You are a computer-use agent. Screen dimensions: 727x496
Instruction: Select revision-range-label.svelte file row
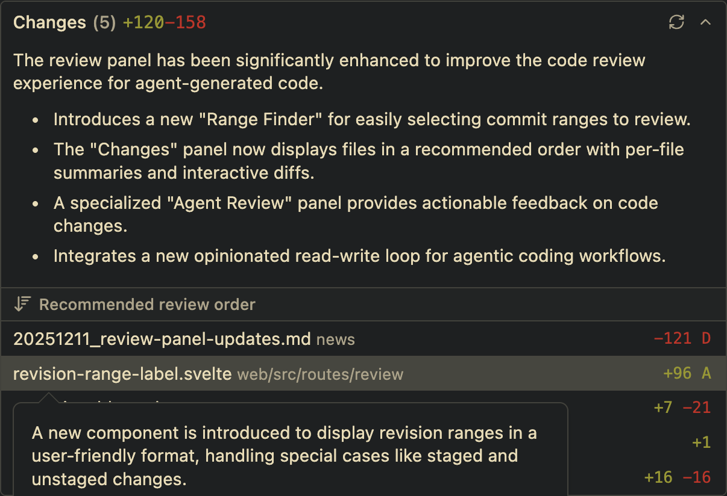(122, 374)
